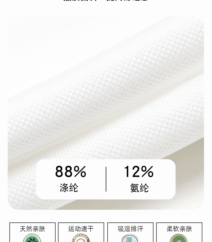Screen dimensions: 212x242
Task: Click the moisture-wicking icon under 吸湿排汗
Action: [x=130, y=238]
